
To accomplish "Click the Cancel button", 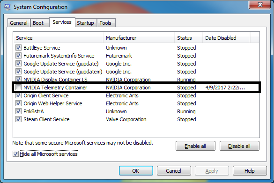I will 174,171.
